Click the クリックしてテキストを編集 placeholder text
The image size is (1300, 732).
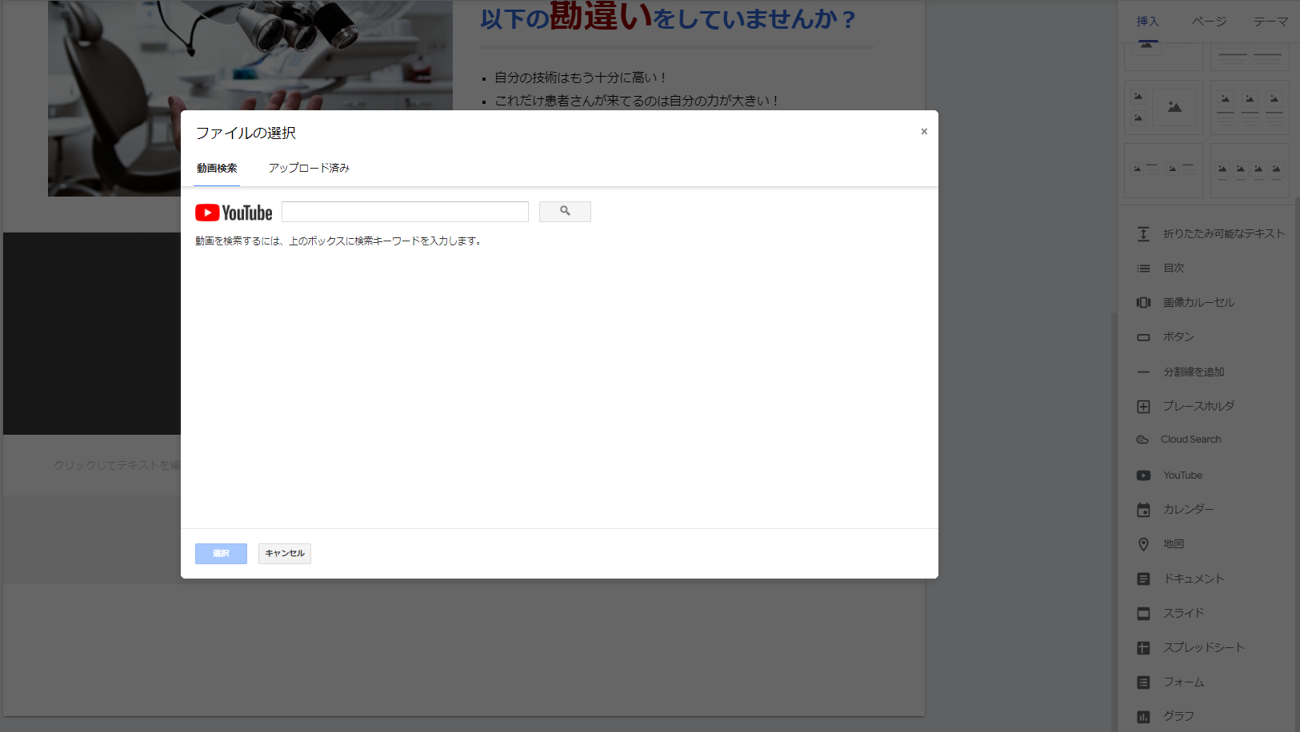[117, 465]
